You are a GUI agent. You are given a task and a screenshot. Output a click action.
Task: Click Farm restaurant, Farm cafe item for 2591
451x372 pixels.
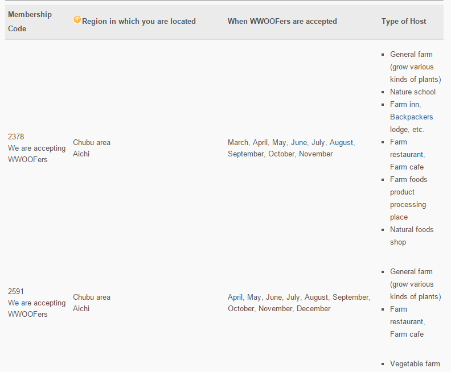[408, 322]
